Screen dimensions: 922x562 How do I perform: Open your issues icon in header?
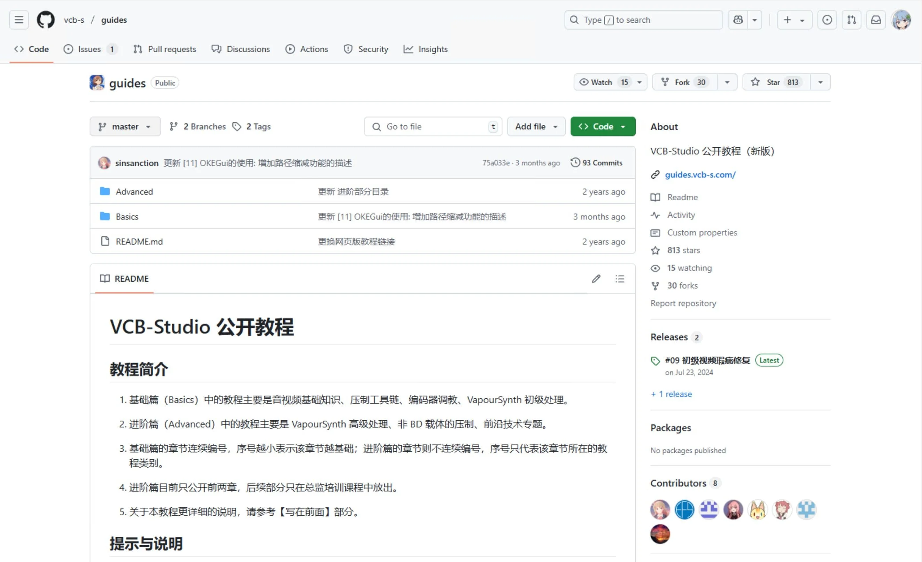pos(827,20)
